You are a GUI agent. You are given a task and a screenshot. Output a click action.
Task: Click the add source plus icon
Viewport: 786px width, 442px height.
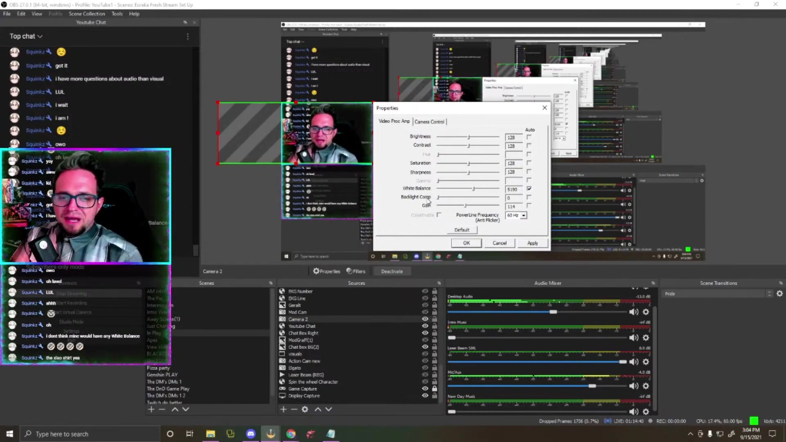283,409
